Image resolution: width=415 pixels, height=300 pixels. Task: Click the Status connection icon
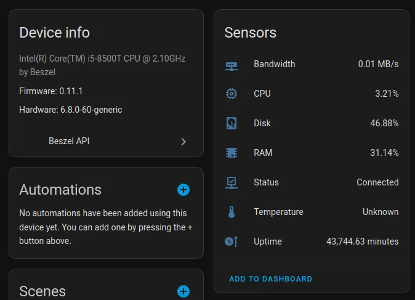click(x=232, y=183)
